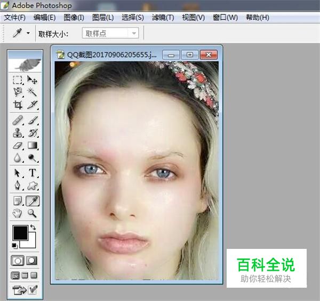Switch to Full Screen with menu bar
This screenshot has height=301, width=320.
click(x=25, y=275)
